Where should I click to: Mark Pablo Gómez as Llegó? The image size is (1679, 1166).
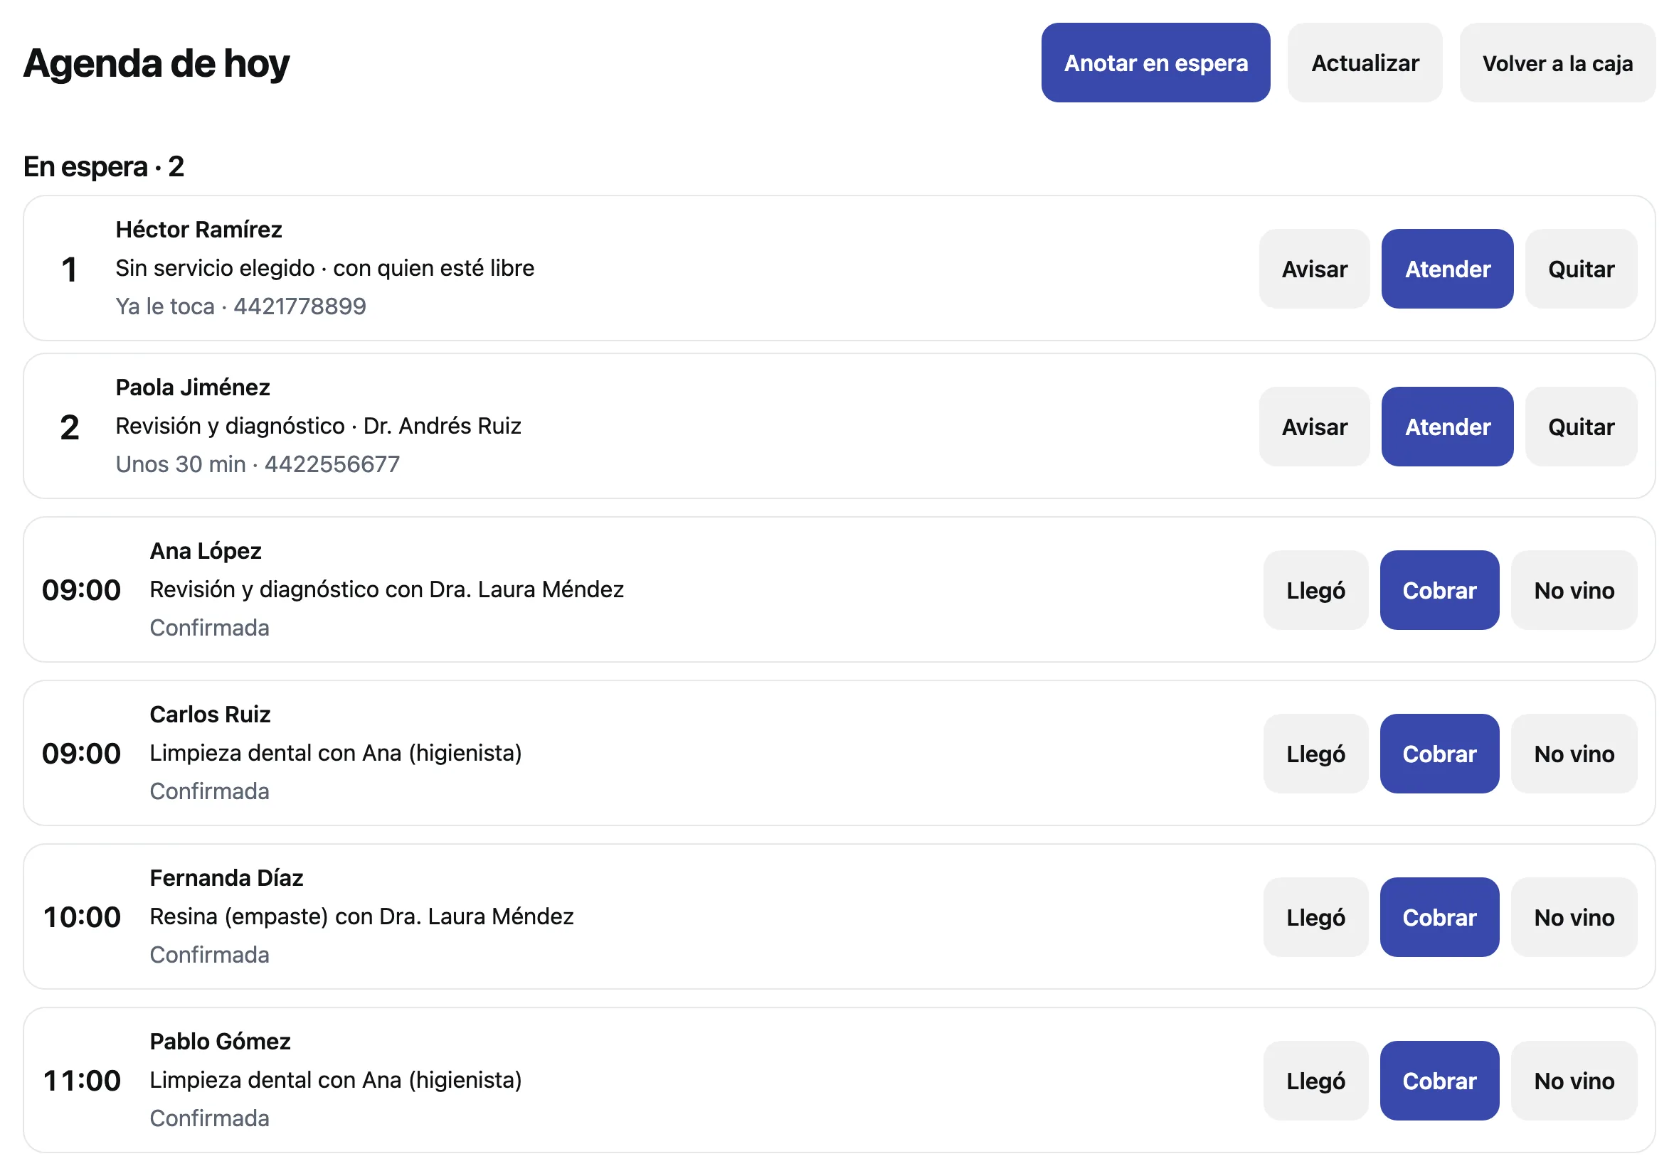tap(1315, 1081)
